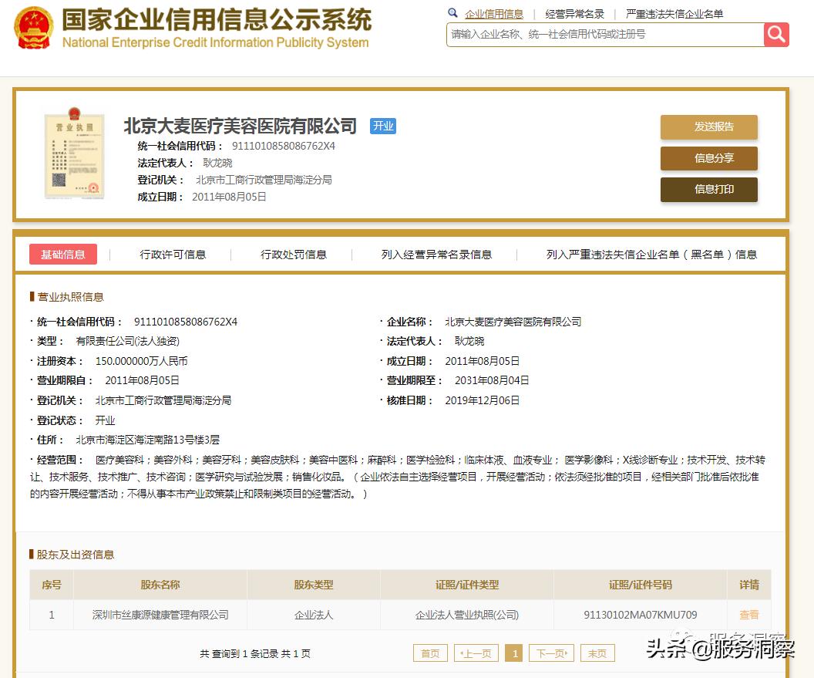Image resolution: width=814 pixels, height=678 pixels.
Task: Click the 信息分享 button
Action: coord(708,158)
